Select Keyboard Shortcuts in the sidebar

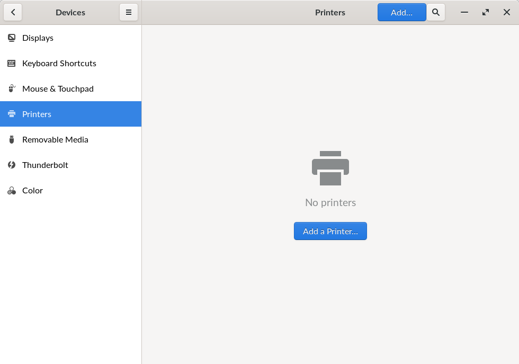pyautogui.click(x=70, y=63)
